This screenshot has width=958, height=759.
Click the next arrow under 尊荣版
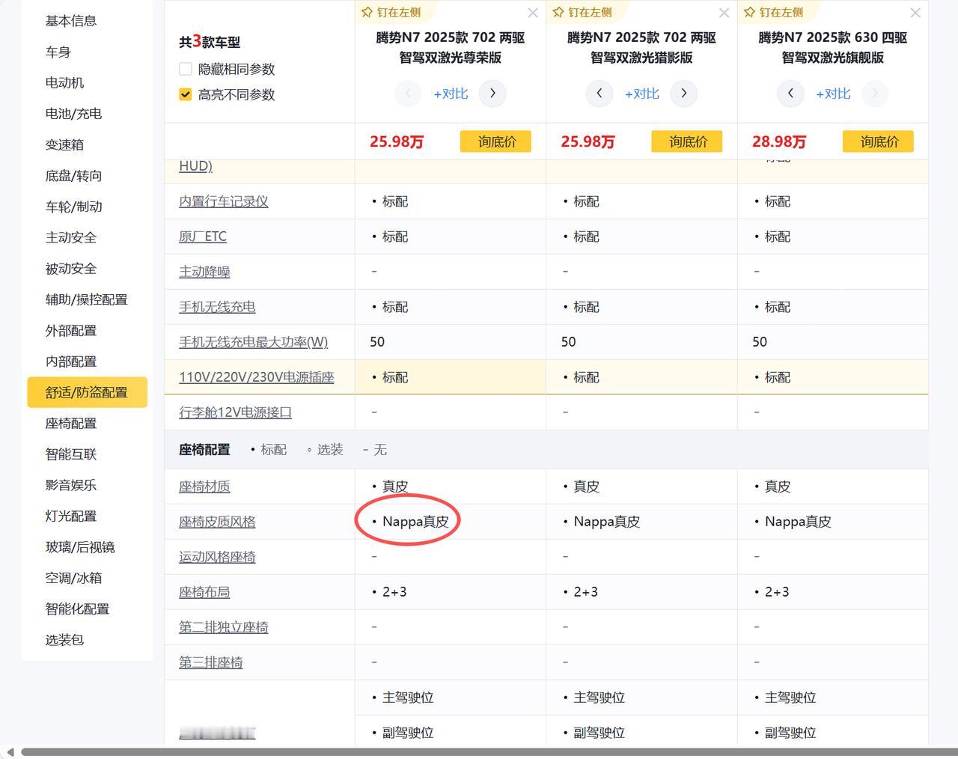pos(492,94)
